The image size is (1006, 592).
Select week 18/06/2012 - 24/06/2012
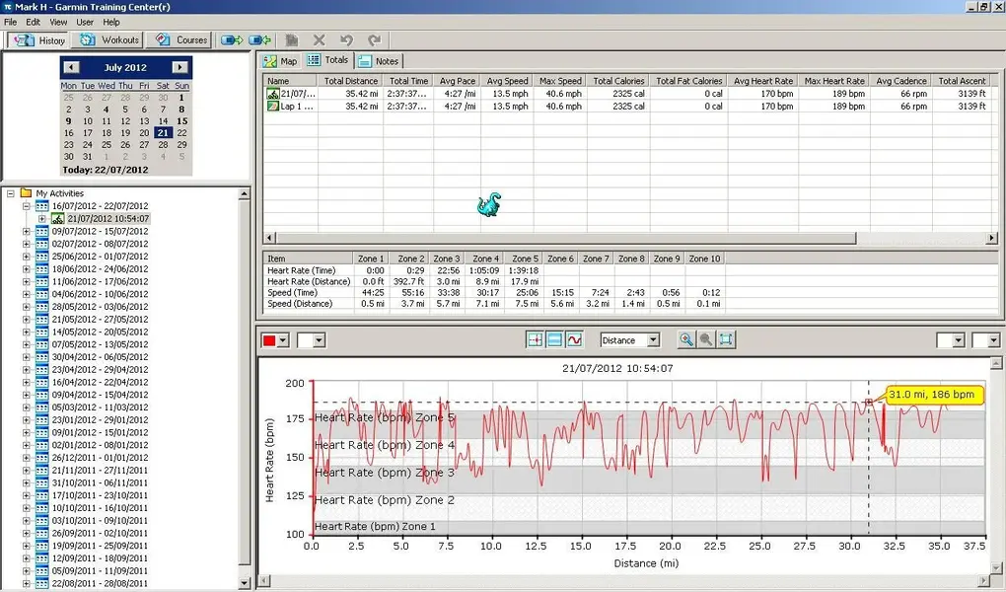[100, 269]
